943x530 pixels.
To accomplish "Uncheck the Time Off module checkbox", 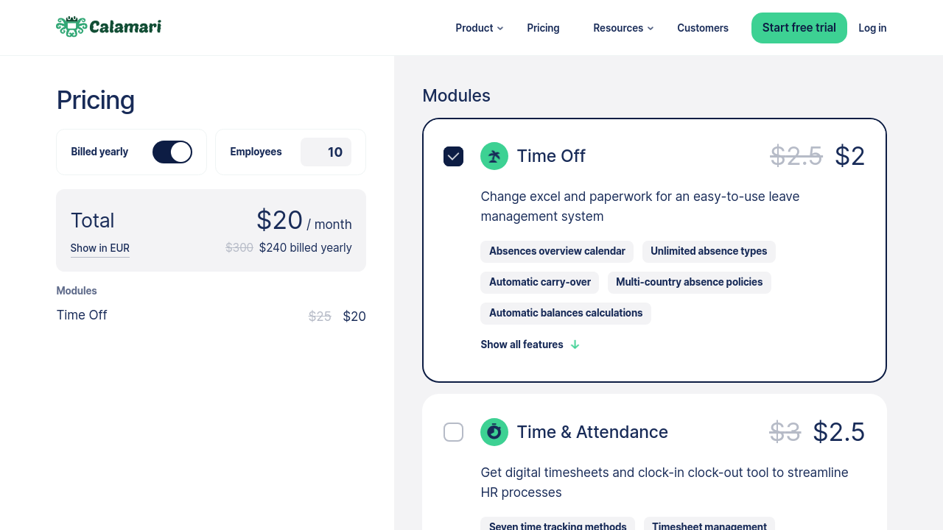I will (454, 156).
